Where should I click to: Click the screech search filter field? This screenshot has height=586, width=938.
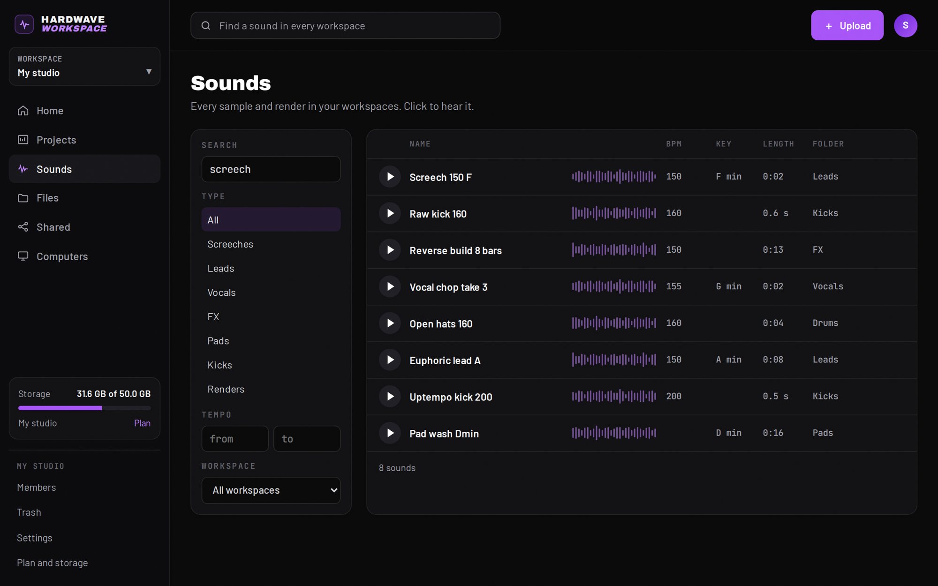271,169
